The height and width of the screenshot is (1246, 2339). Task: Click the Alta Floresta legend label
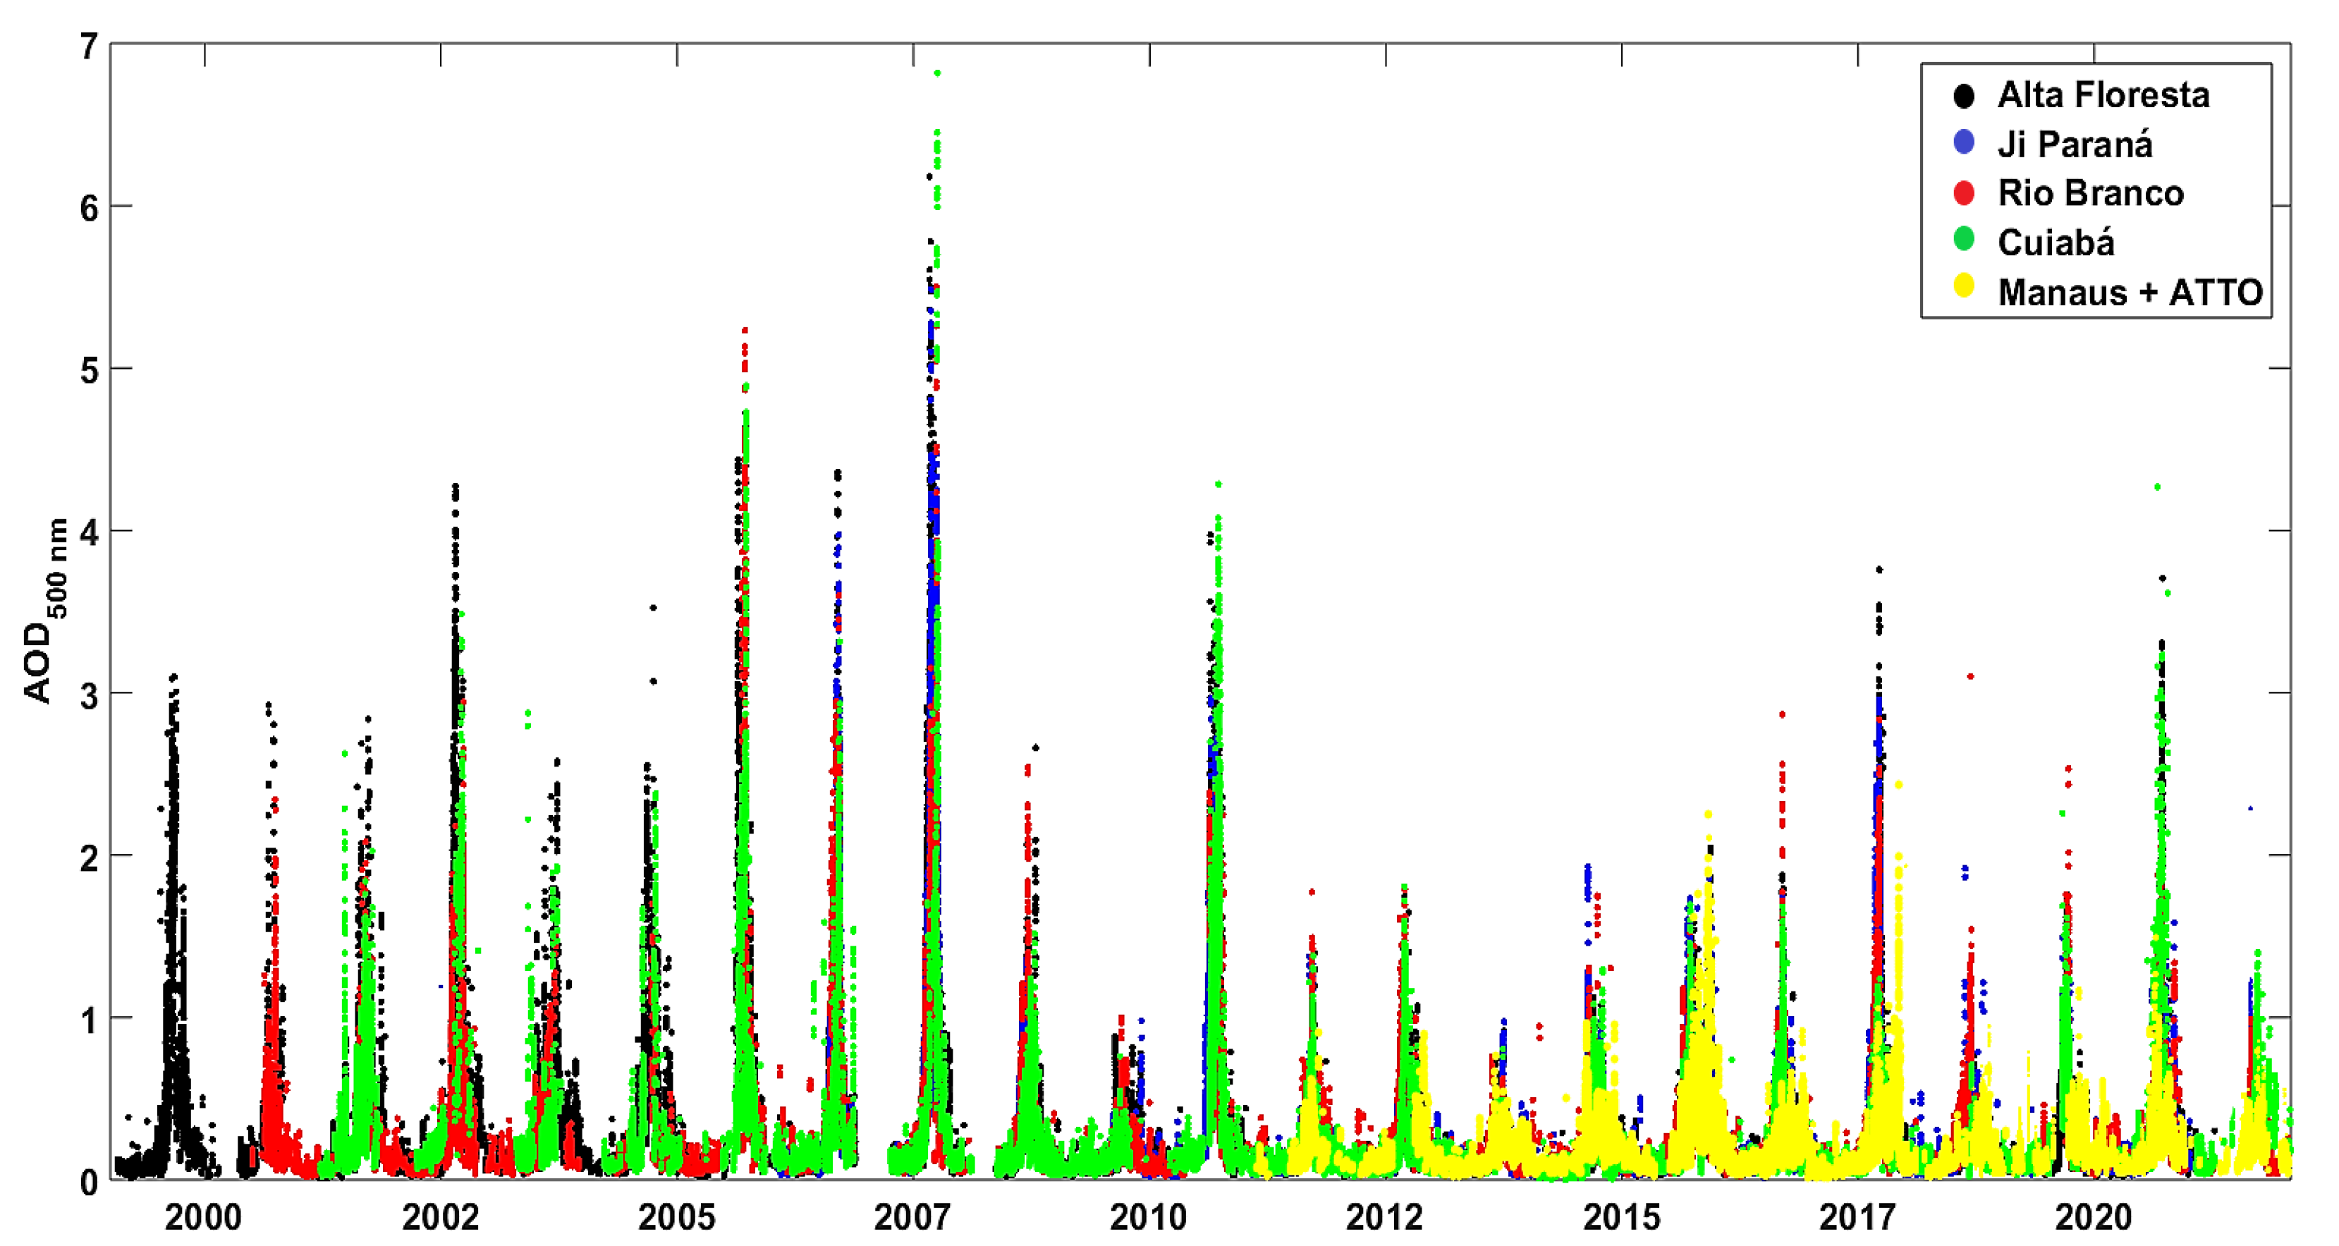click(2103, 94)
